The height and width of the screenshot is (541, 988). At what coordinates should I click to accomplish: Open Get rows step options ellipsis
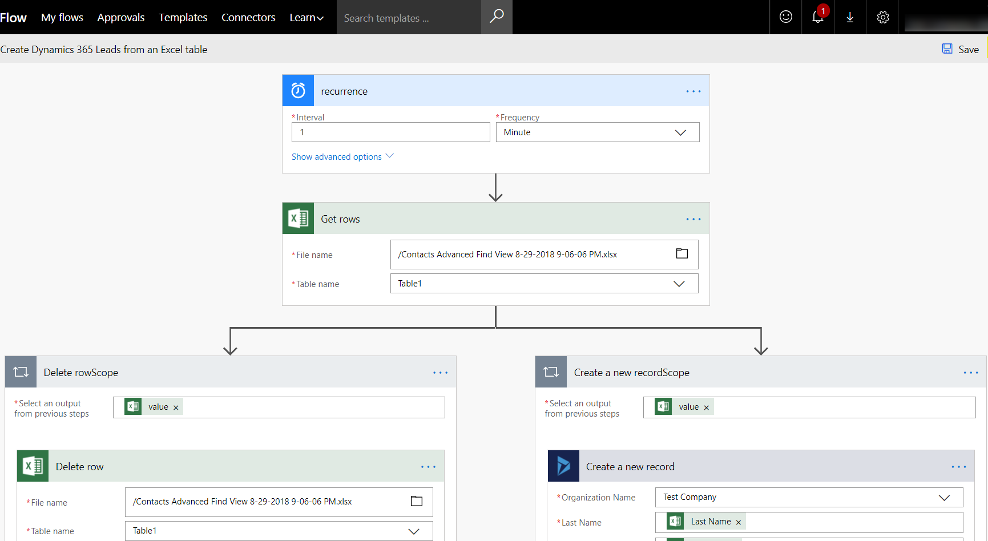693,219
